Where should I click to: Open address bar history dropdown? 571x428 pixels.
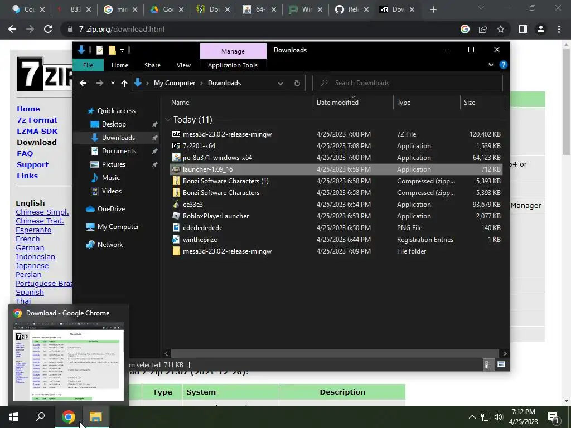point(280,84)
